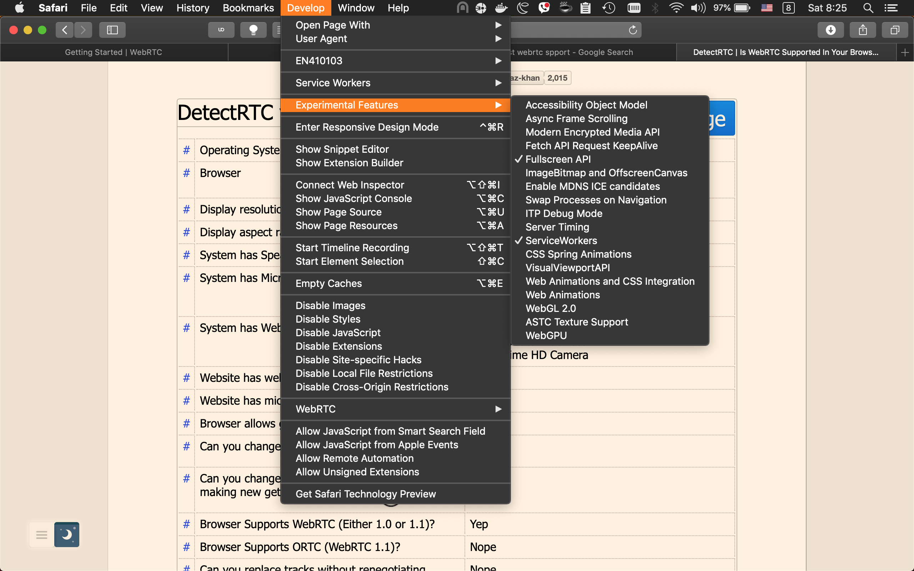The width and height of the screenshot is (914, 571).
Task: Toggle Fullscreen API experimental feature
Action: pos(609,160)
